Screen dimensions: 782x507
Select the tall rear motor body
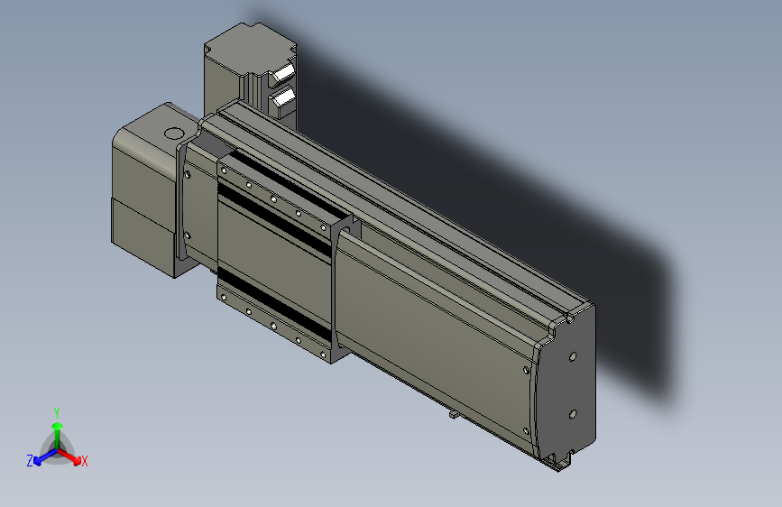tap(249, 69)
